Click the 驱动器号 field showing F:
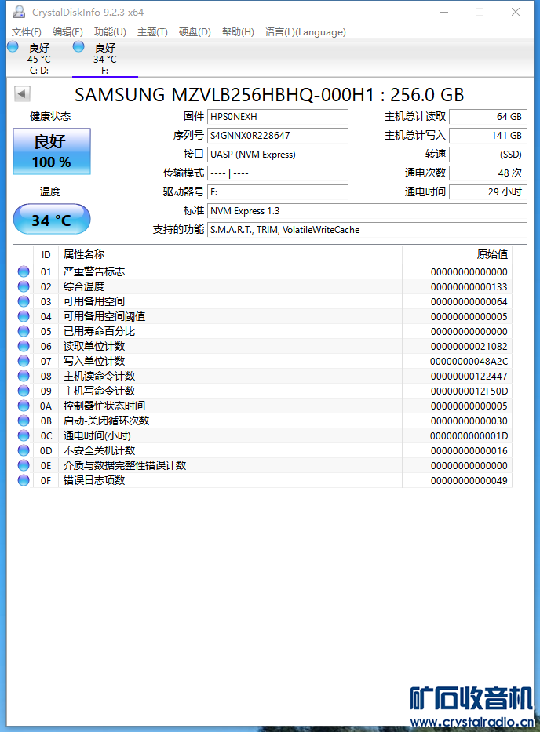 pos(278,192)
